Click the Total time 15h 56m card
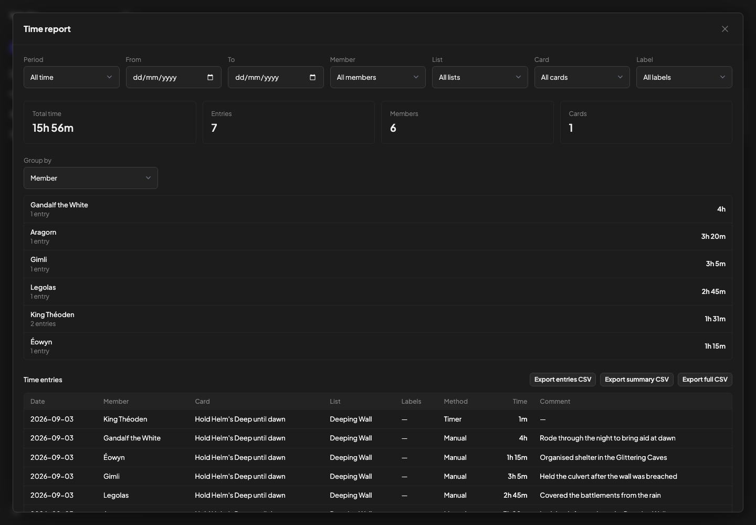Screen dimensions: 756x525 tap(110, 122)
